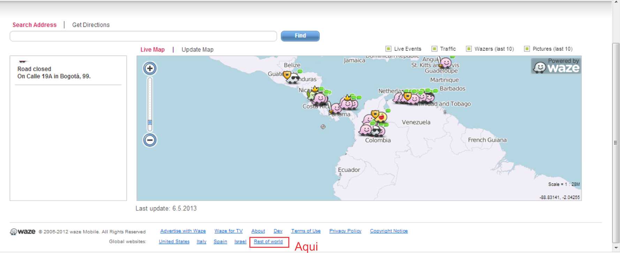Disable the Wazers (last 10) checkbox
The width and height of the screenshot is (620, 253).
click(469, 49)
